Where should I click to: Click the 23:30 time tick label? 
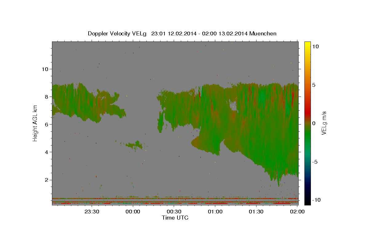tap(92, 212)
